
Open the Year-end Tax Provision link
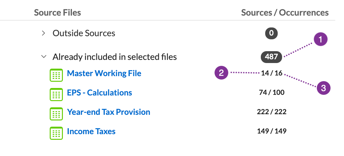(109, 112)
